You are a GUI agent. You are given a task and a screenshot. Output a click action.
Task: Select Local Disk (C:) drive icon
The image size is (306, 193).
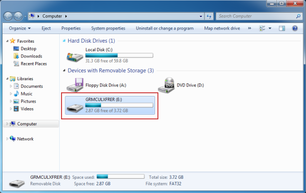[75, 57]
